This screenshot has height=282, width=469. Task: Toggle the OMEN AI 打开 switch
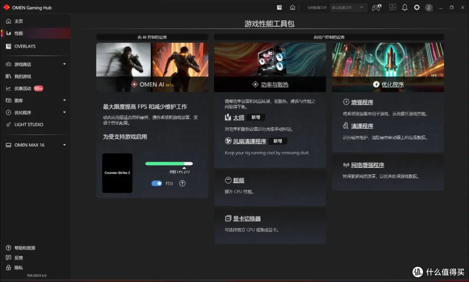click(156, 184)
